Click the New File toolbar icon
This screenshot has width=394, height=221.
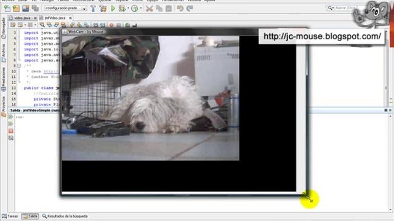7,8
